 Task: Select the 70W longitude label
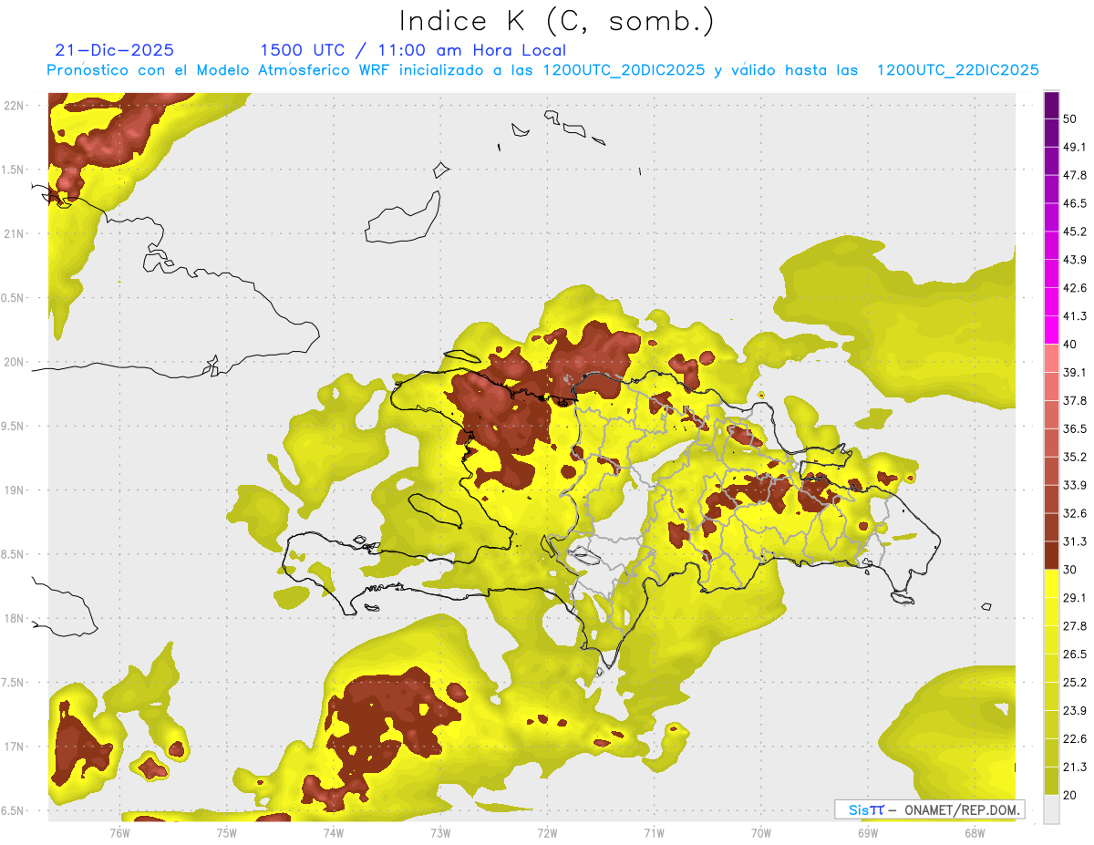(761, 832)
